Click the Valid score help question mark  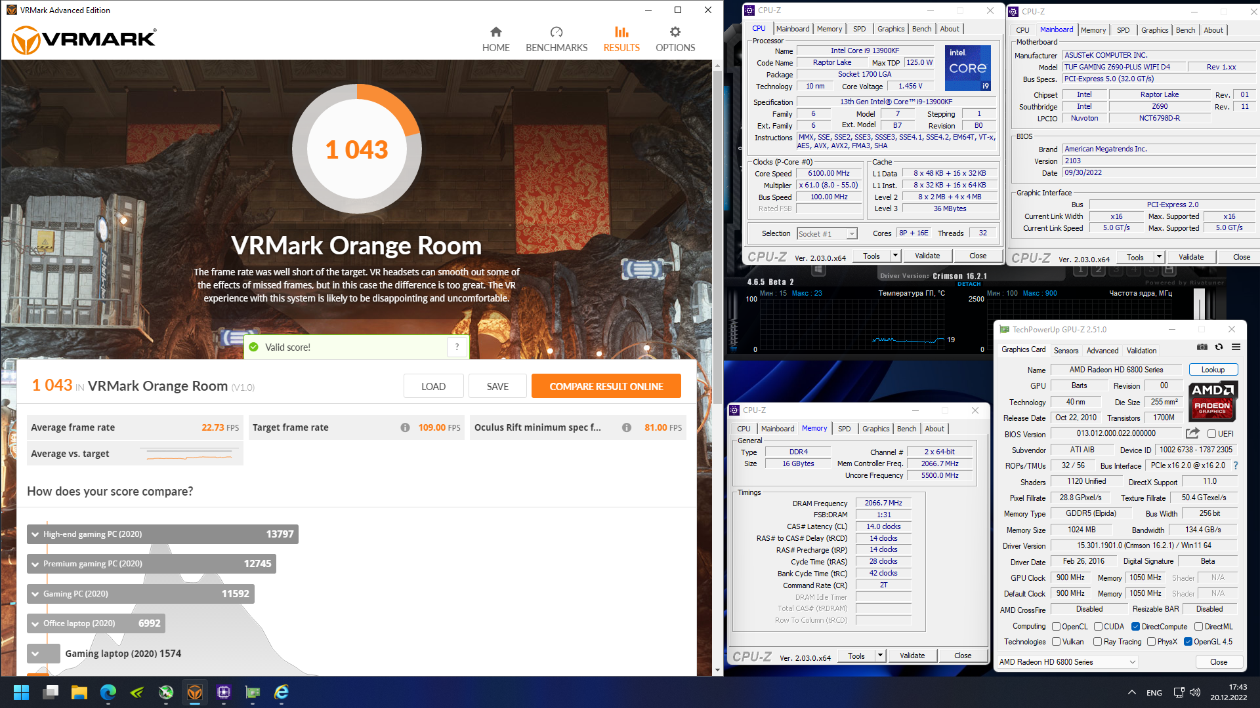tap(457, 347)
